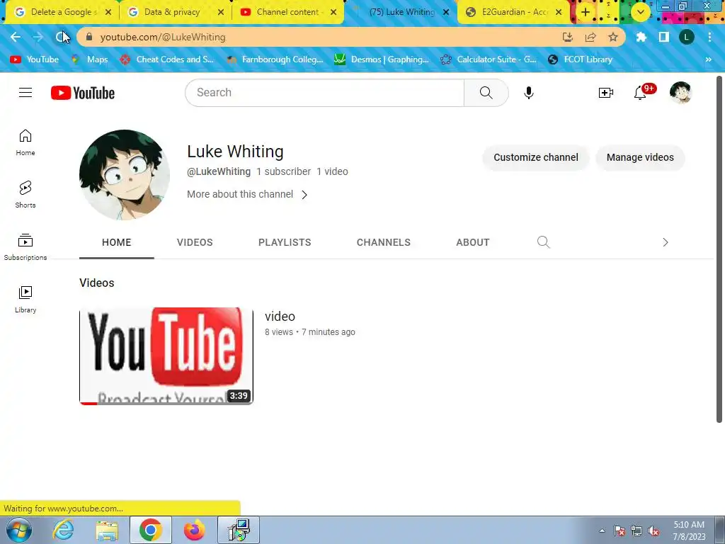Click the browser back arrow
The height and width of the screenshot is (544, 725).
tap(16, 37)
